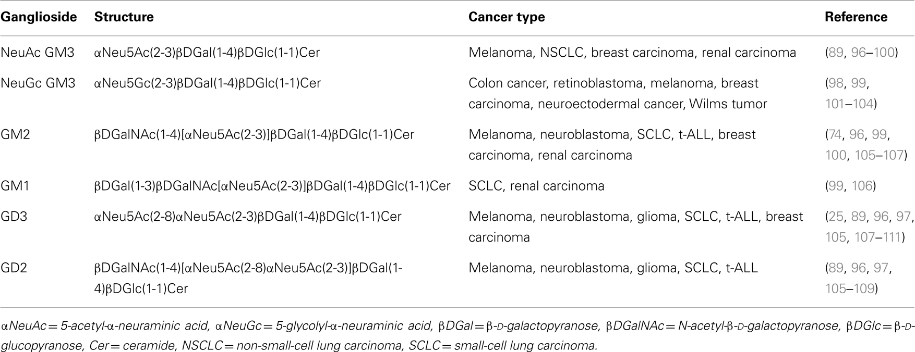Select the NeuGc GM3 ganglioside cell
Screen dimensions: 915x352
(38, 83)
